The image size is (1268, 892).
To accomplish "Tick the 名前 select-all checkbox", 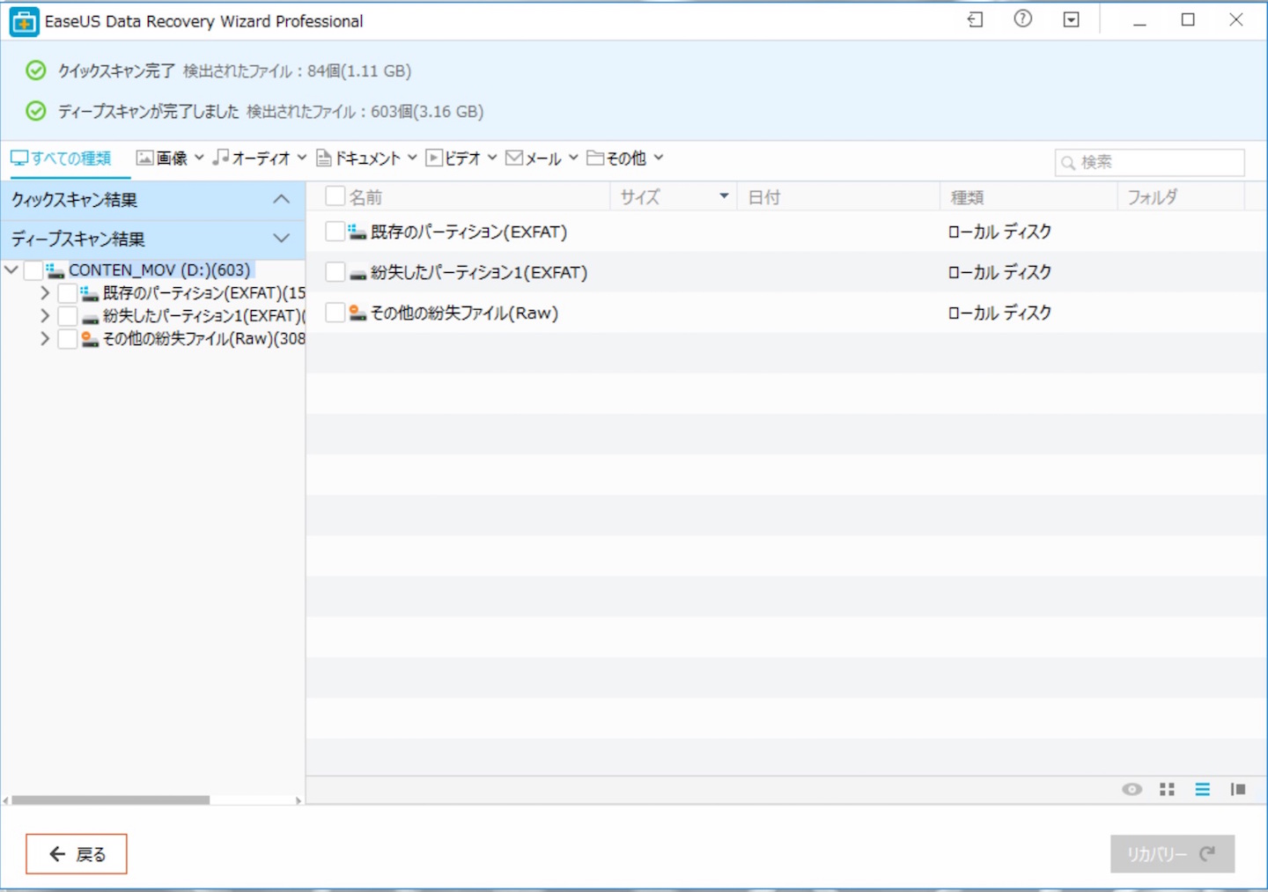I will pos(335,195).
